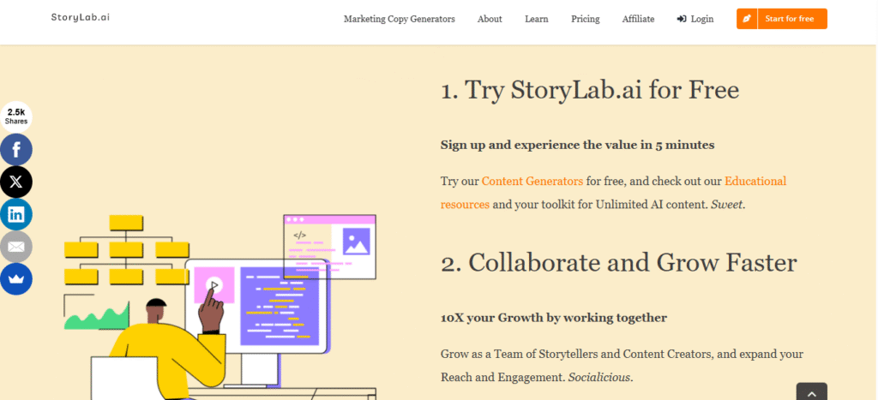Viewport: 878px width, 400px height.
Task: Open Marketing Copy Generators menu
Action: [399, 19]
